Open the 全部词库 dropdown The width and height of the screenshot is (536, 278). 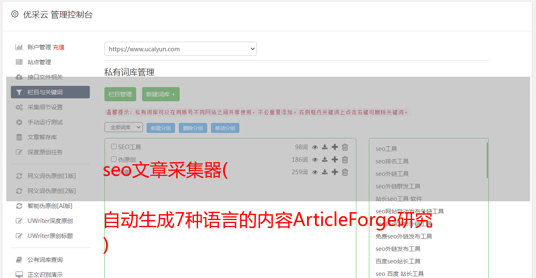tap(124, 127)
